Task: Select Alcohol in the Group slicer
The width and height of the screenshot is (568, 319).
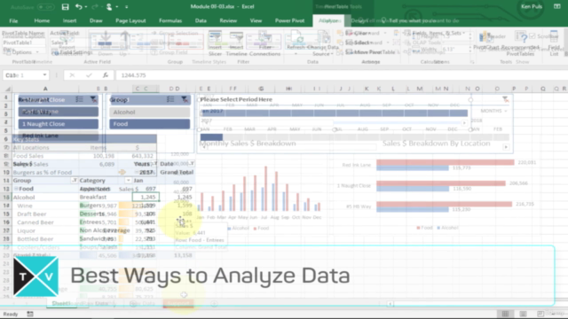Action: [150, 113]
